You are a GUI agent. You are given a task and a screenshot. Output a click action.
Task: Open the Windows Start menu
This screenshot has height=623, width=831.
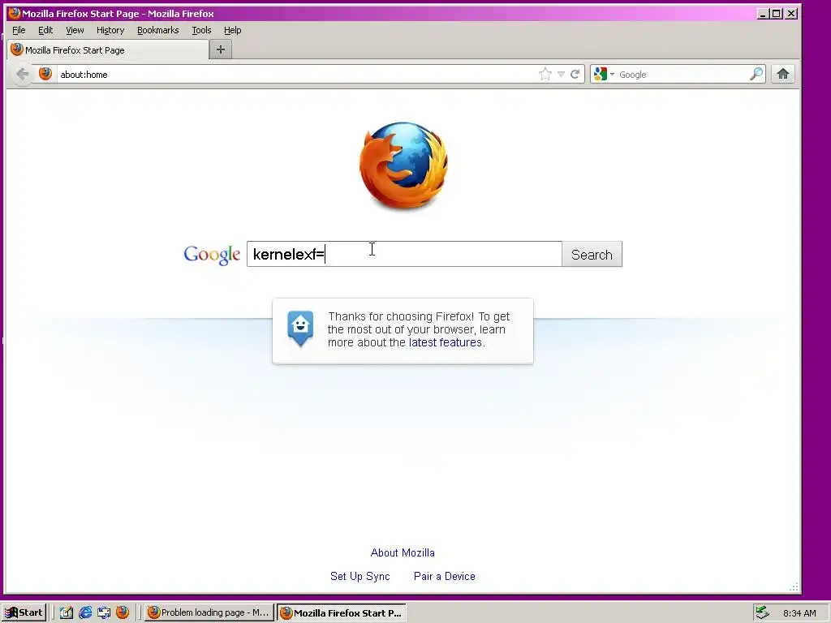[x=24, y=612]
